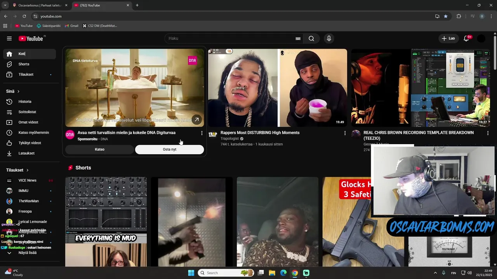Open EVERYTHING IS MUD short
The width and height of the screenshot is (497, 279).
click(x=106, y=222)
